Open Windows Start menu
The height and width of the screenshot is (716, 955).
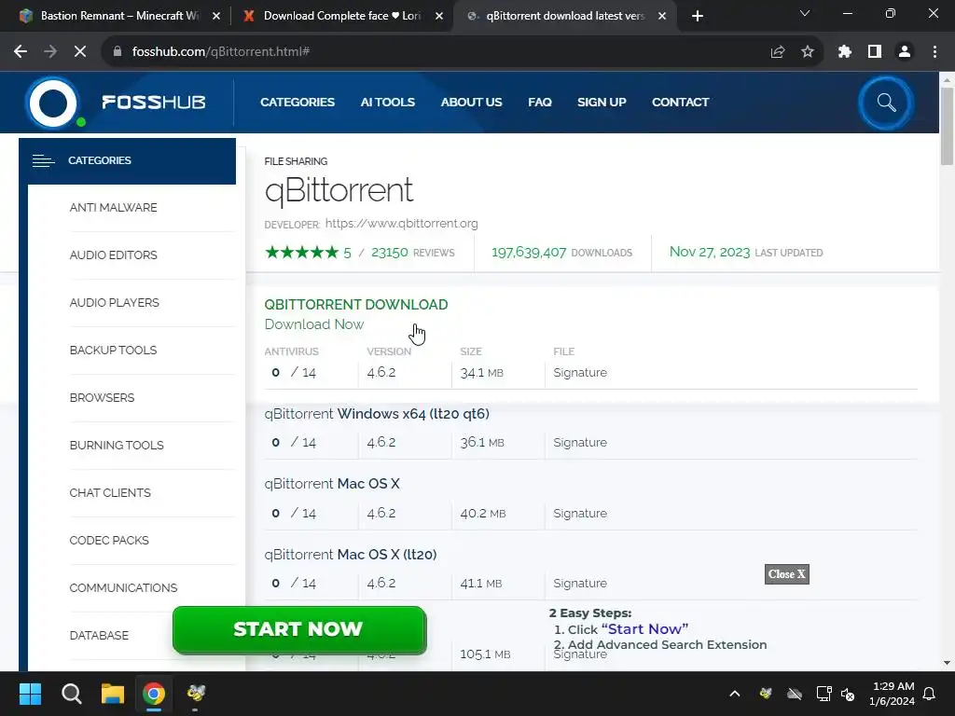point(30,694)
